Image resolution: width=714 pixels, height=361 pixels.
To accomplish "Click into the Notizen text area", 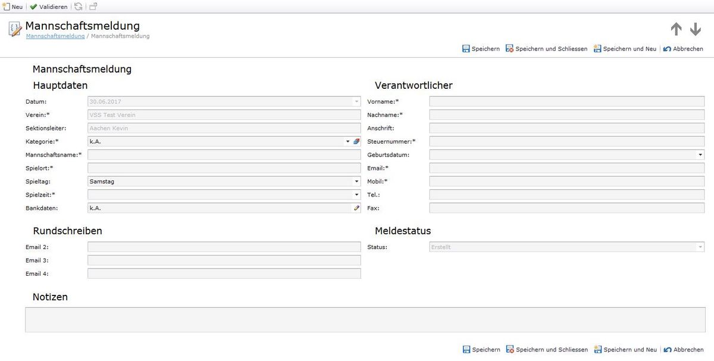I will tap(365, 320).
